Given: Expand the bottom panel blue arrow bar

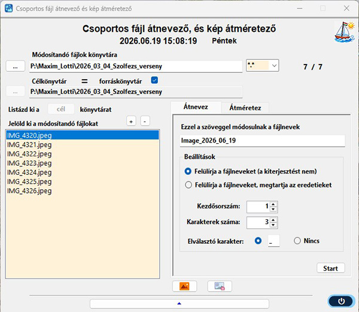Looking at the screenshot, I should [x=180, y=304].
